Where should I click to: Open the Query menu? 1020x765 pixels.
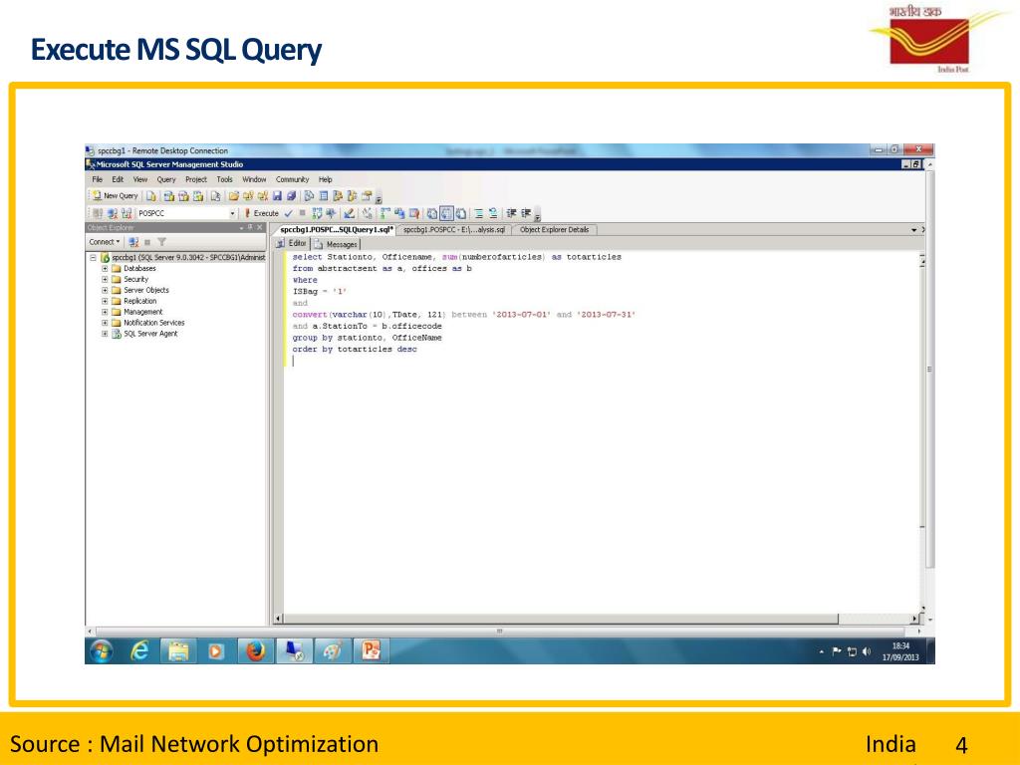click(166, 179)
